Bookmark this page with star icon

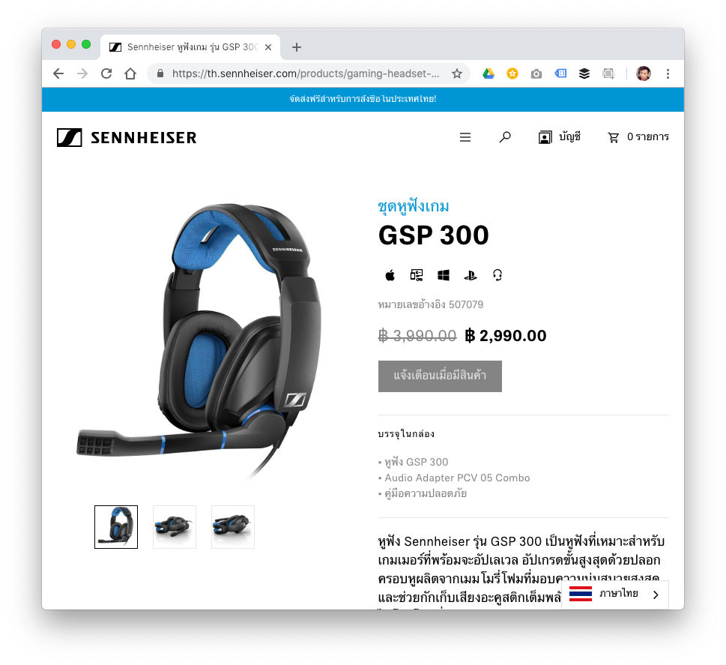point(457,73)
